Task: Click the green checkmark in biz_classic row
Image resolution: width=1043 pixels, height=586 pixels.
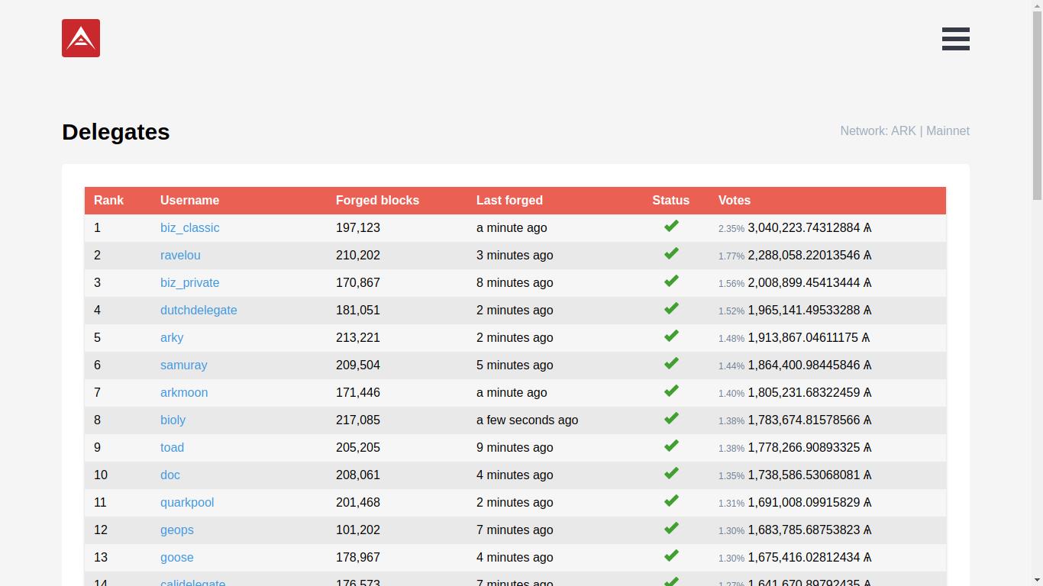Action: (x=671, y=227)
